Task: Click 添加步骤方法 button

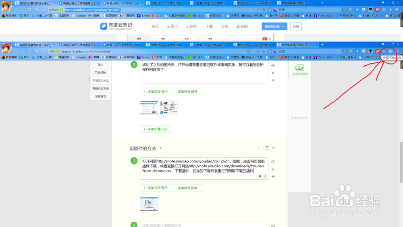Action: pyautogui.click(x=156, y=129)
